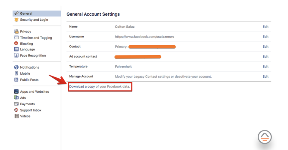Click the Modify your Legacy Contact text
The width and height of the screenshot is (288, 150).
pos(163,76)
